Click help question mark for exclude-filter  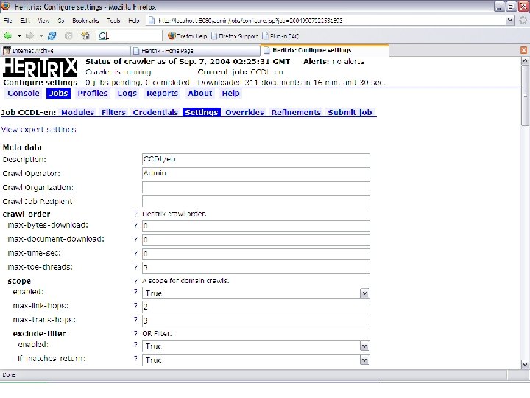pyautogui.click(x=135, y=333)
